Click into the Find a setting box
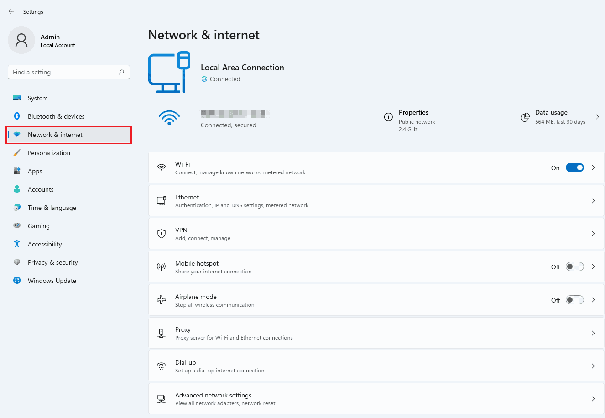605x418 pixels. (69, 72)
